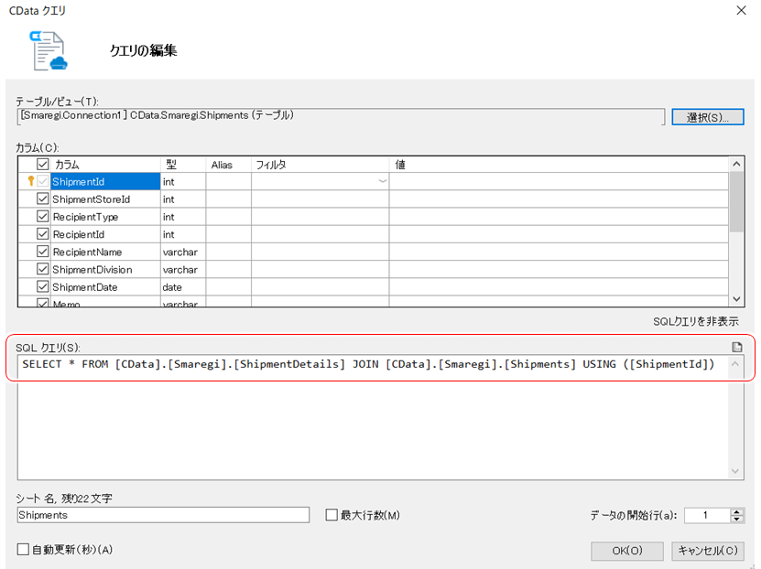This screenshot has width=761, height=569.
Task: Decrease the data start row stepper
Action: (x=737, y=519)
